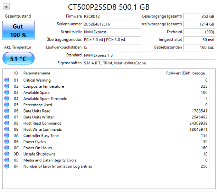Click the Akt. Temperatur label
This screenshot has width=217, height=192.
18,47
